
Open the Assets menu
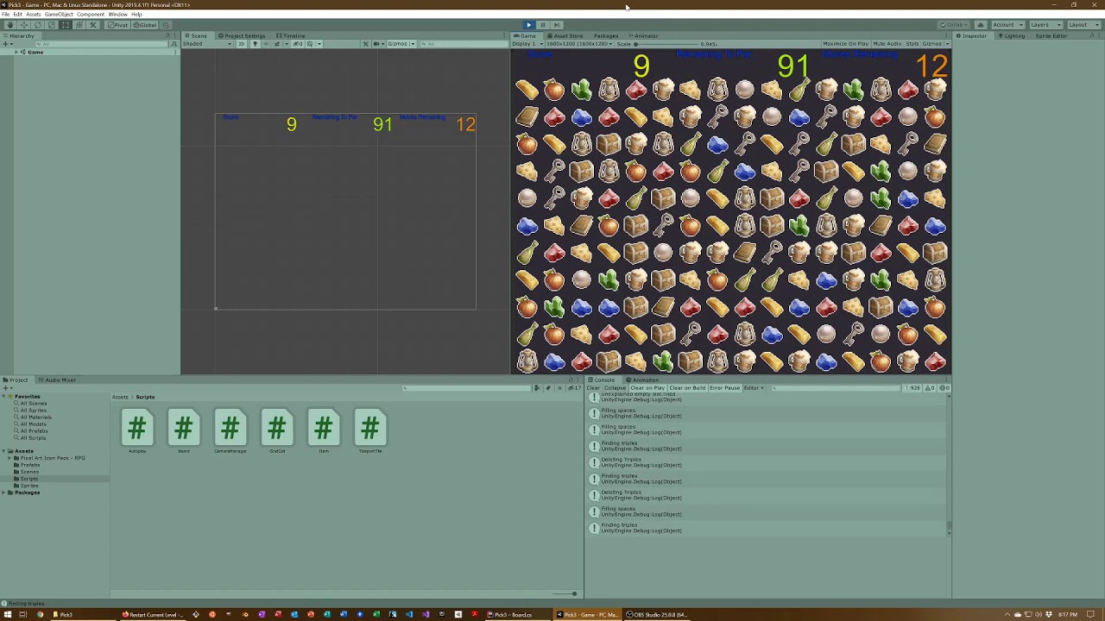[x=33, y=15]
